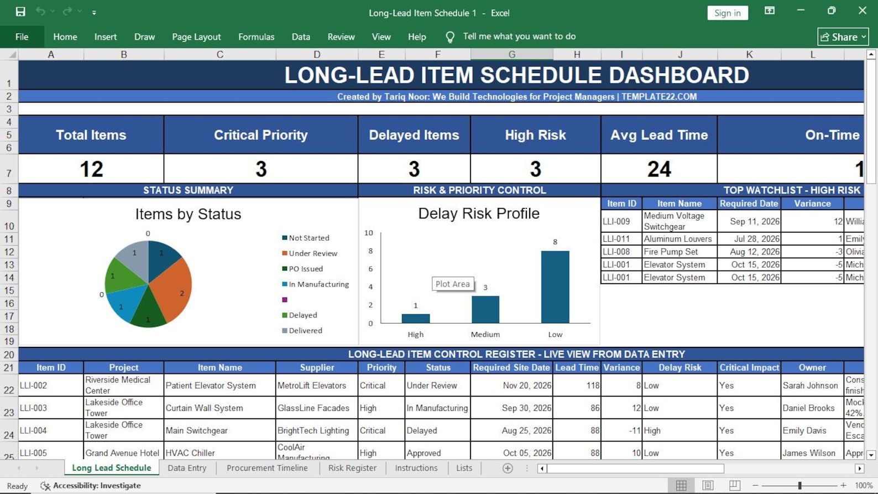Open the Home ribbon tab
The image size is (878, 494).
(x=65, y=37)
